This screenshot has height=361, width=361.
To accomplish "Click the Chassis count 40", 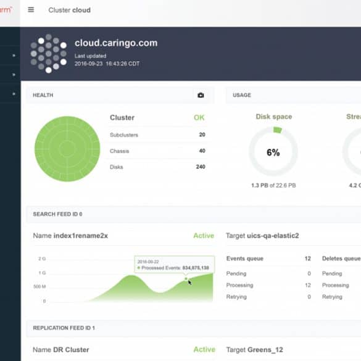I will [202, 151].
